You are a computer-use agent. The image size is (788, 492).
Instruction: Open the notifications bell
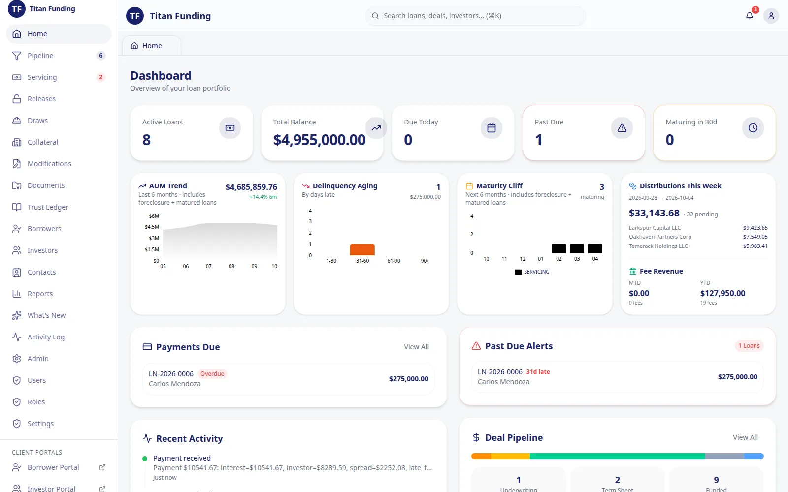[750, 16]
